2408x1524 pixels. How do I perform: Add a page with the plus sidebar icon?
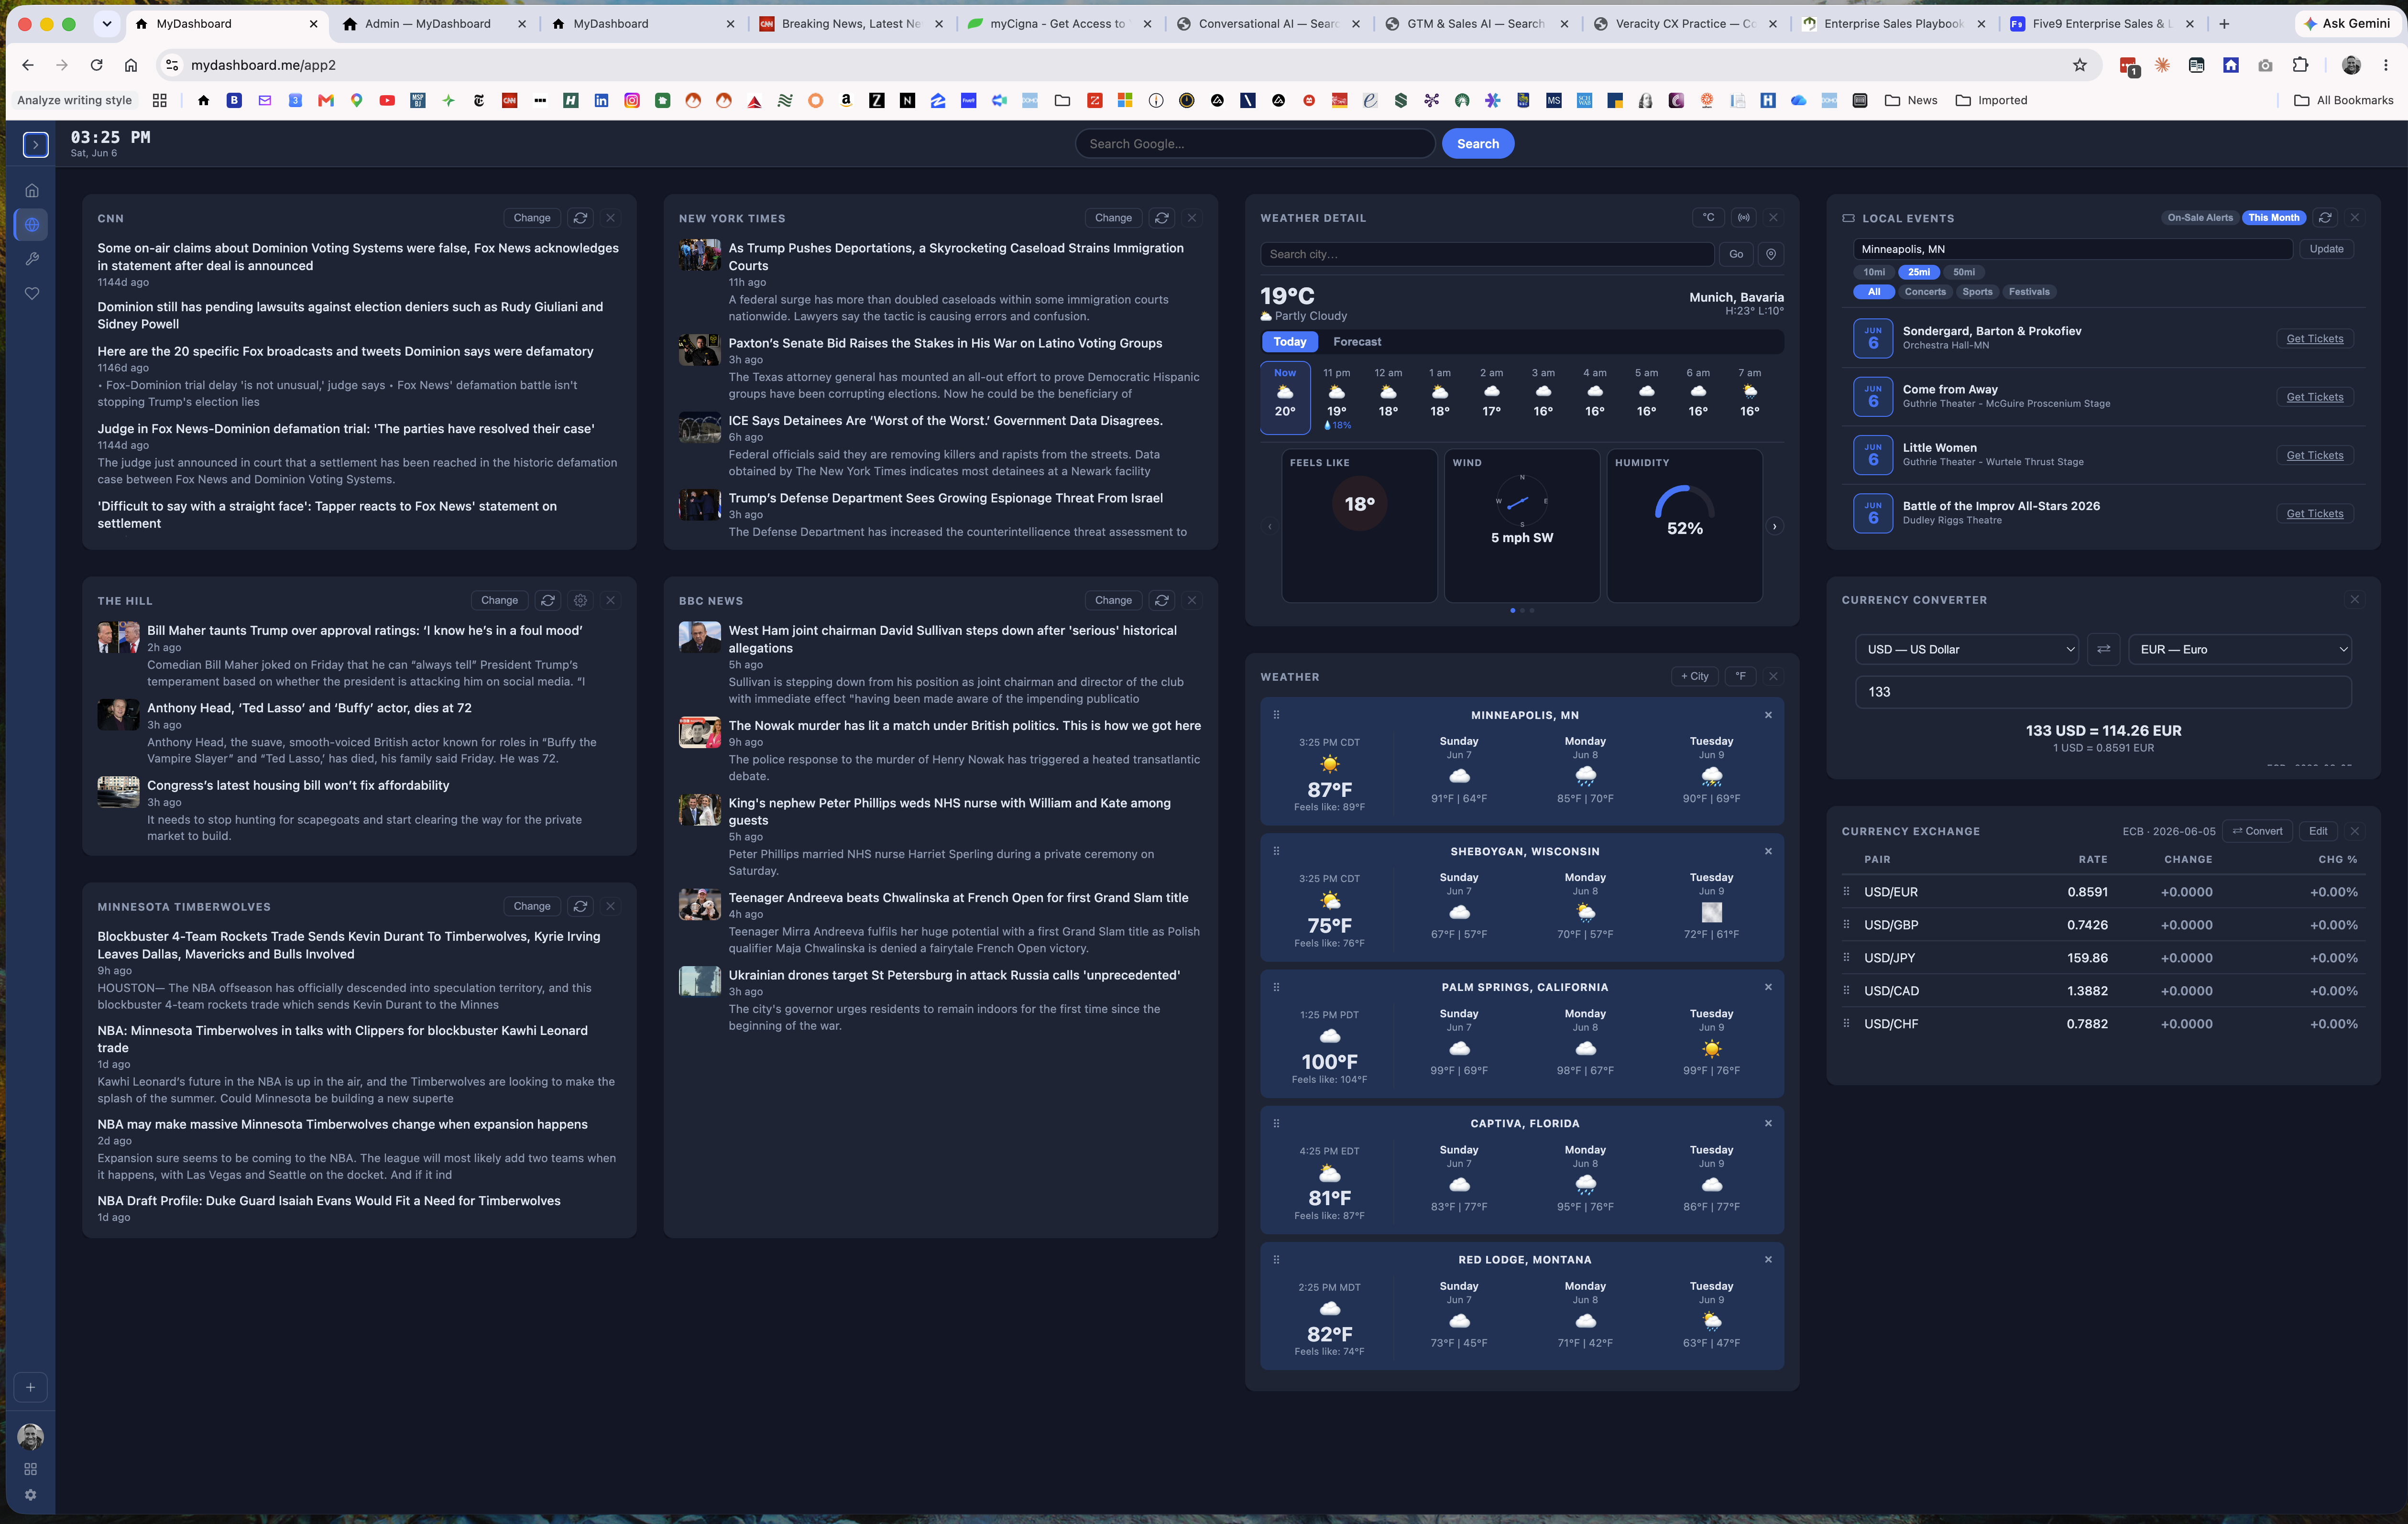[31, 1387]
